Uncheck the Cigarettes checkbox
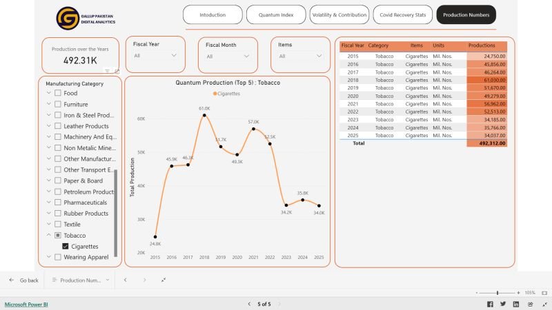The width and height of the screenshot is (552, 310). point(66,246)
